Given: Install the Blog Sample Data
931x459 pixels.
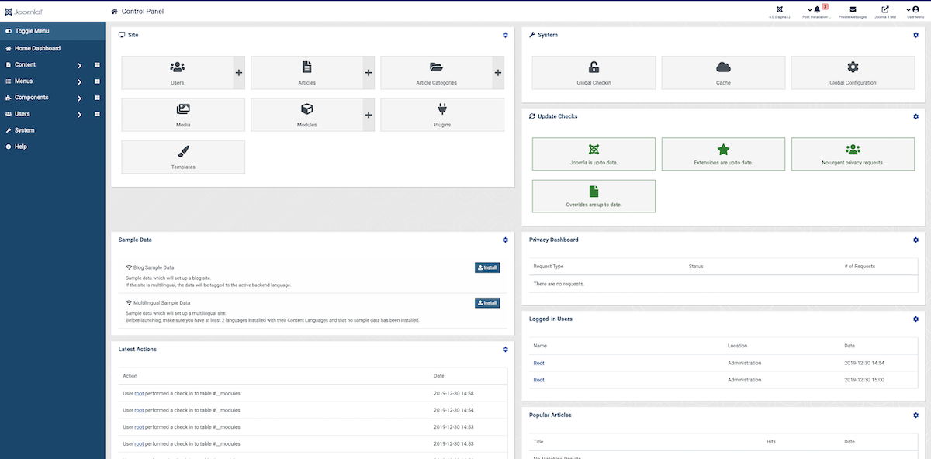Looking at the screenshot, I should point(486,267).
